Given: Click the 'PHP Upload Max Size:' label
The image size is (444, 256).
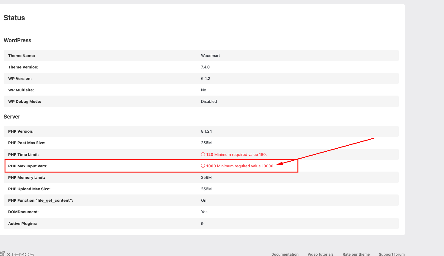Looking at the screenshot, I should 29,189.
